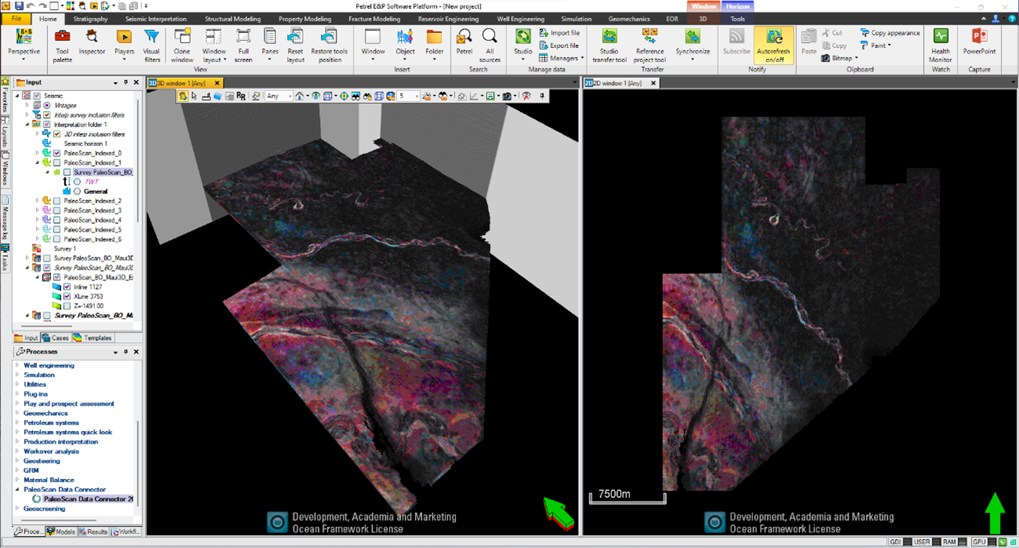Open the Perspective tool in the ribbon
The width and height of the screenshot is (1019, 548).
24,44
